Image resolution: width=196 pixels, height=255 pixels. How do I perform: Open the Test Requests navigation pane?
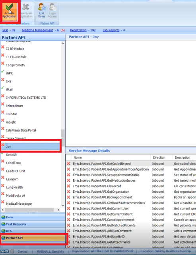coord(33,224)
